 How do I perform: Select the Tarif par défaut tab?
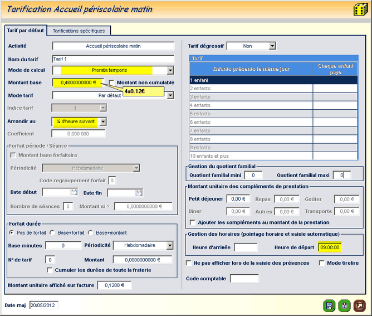(x=25, y=30)
